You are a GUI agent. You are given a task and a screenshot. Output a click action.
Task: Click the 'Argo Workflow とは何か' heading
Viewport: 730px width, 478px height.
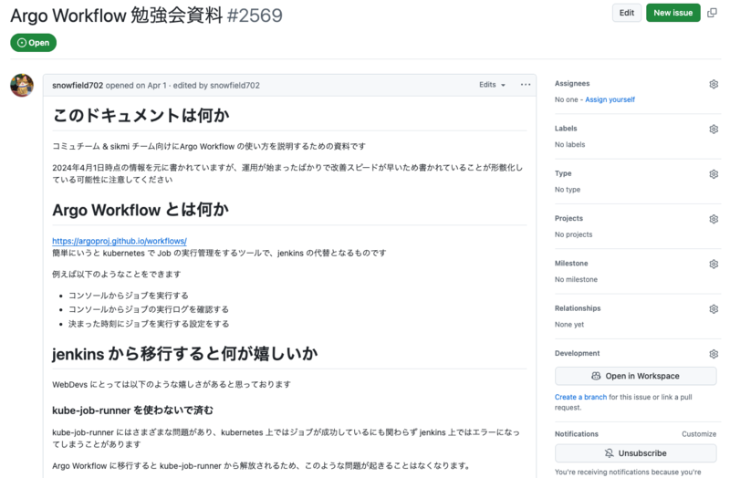click(x=141, y=210)
